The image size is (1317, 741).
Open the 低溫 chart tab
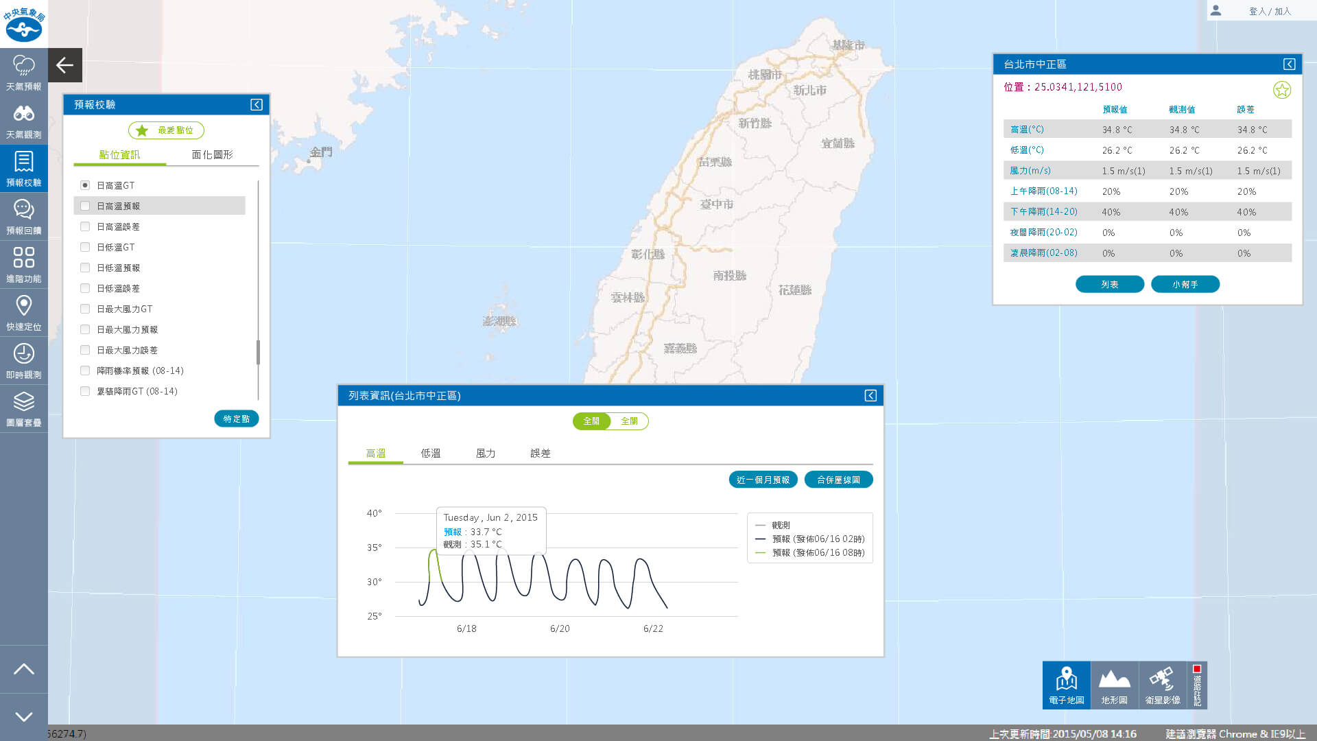point(430,454)
